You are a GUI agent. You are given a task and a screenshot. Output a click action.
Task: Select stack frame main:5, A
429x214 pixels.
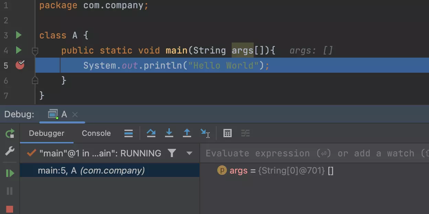[110, 171]
